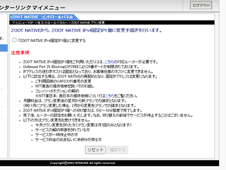Click the 以下の方はプラン変更をお受けできません line
226x170 pixels.
pos(56,120)
